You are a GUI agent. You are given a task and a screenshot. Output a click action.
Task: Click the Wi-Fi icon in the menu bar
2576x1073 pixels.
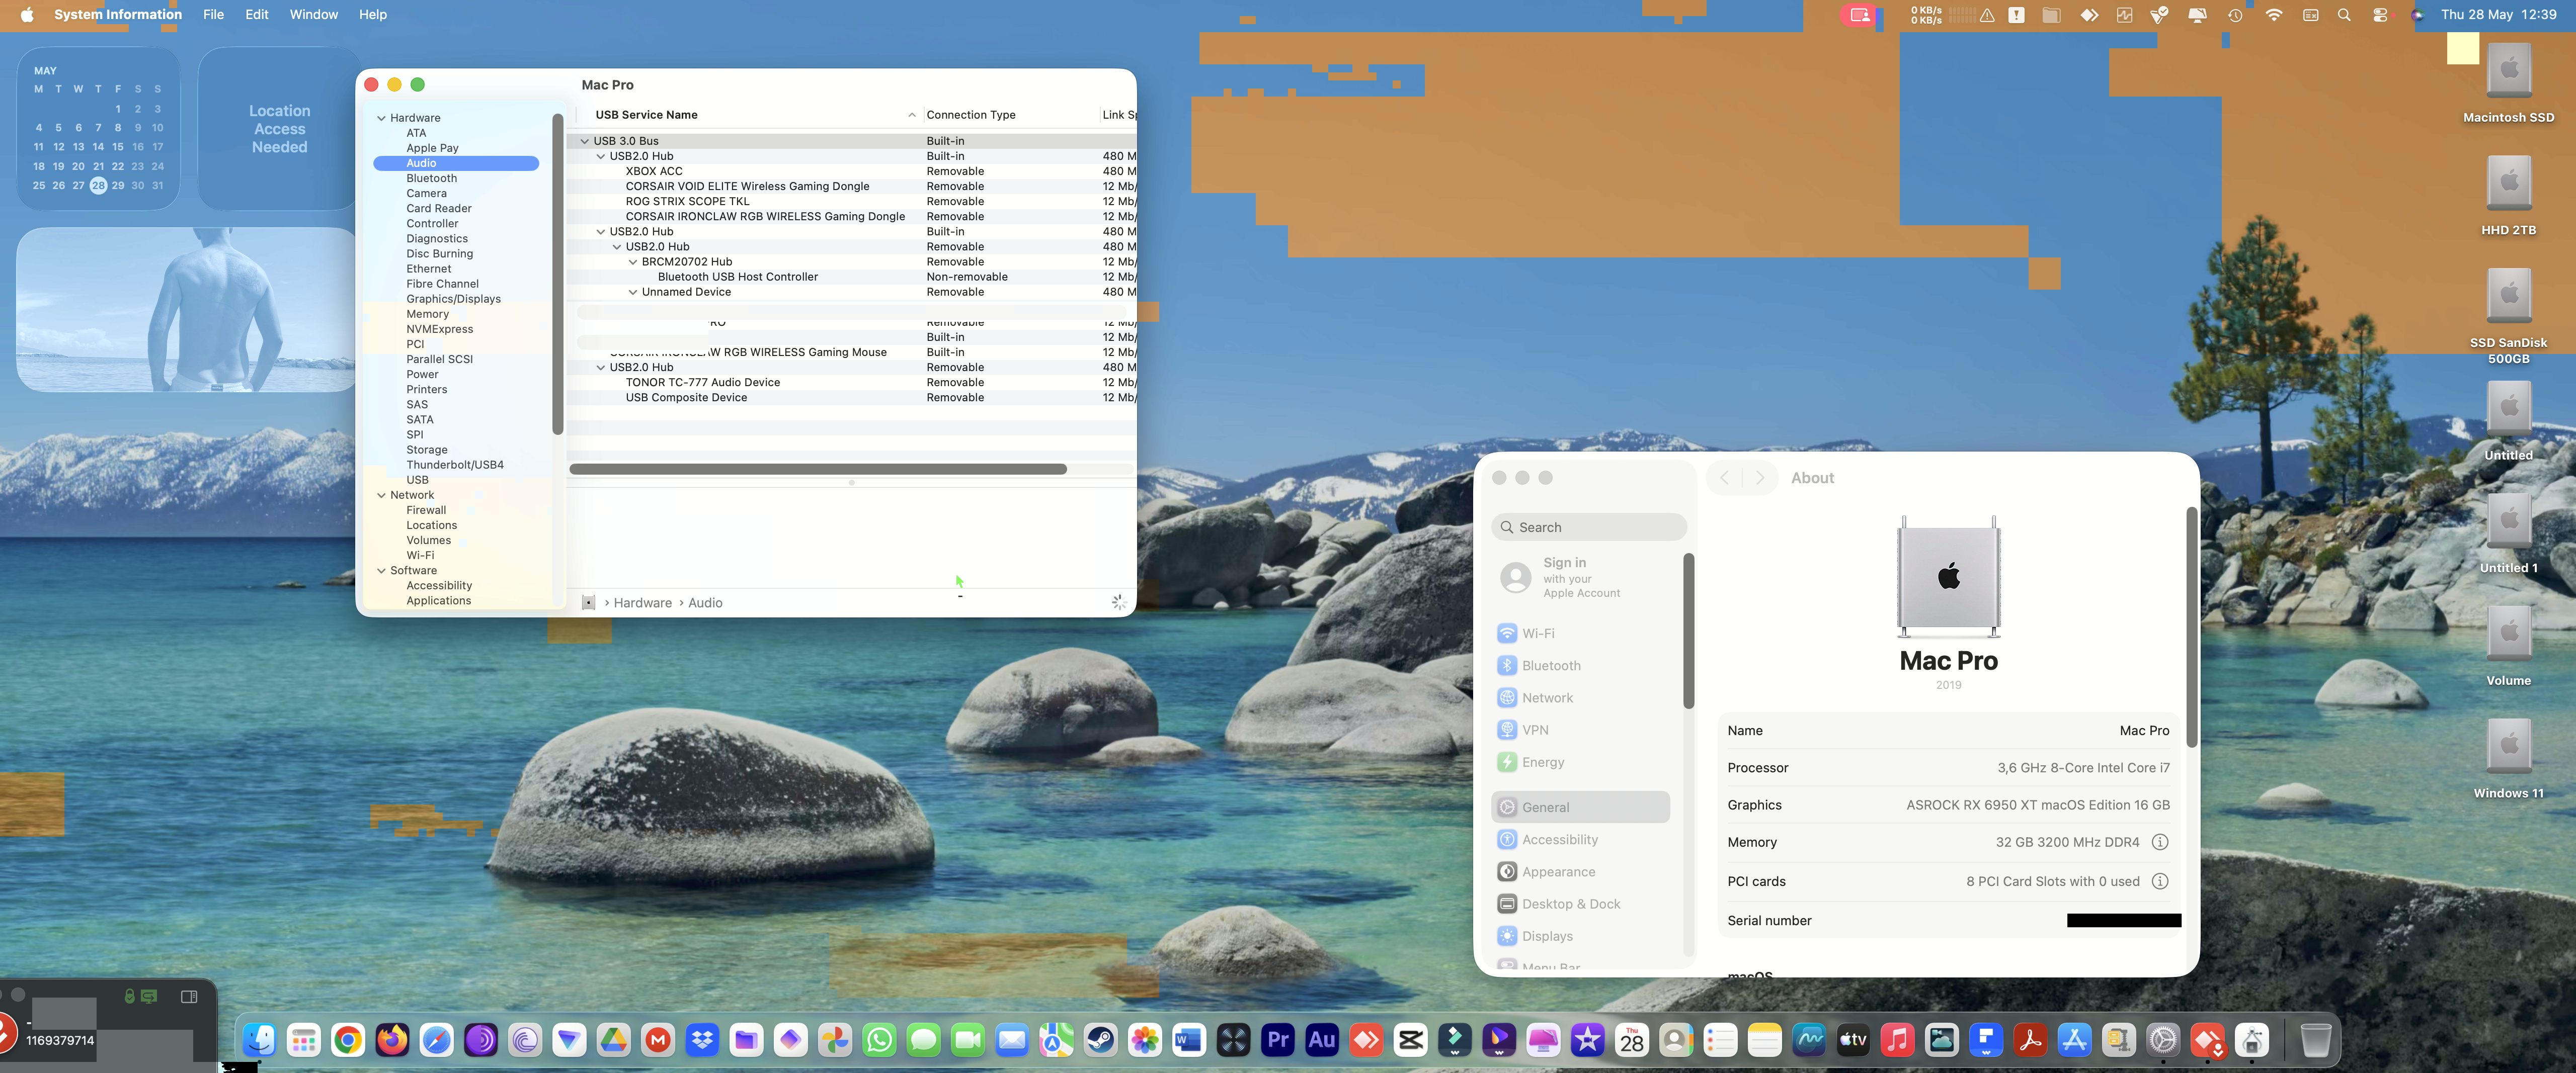2274,15
